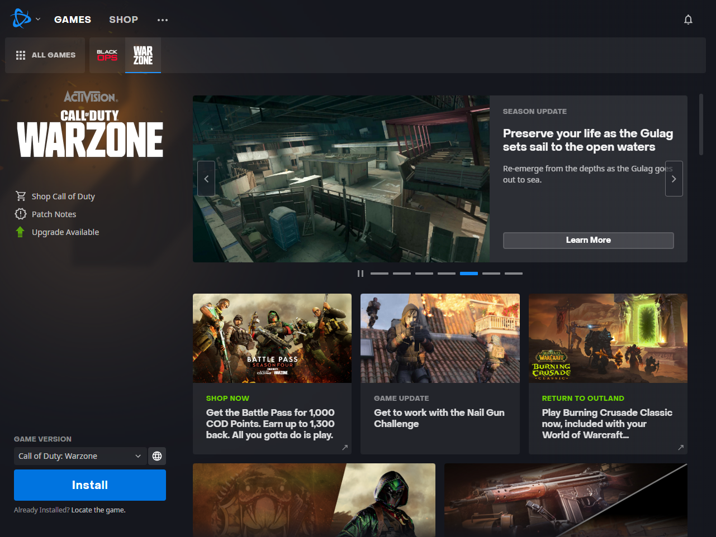Open the hooded operator promo banner
Image resolution: width=716 pixels, height=537 pixels.
[x=314, y=500]
